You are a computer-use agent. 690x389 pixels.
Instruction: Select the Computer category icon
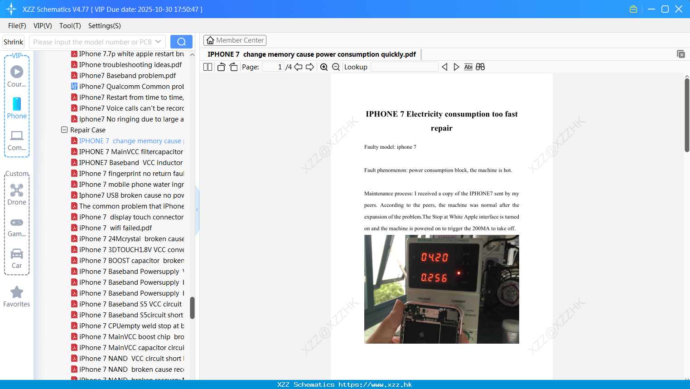click(x=17, y=140)
